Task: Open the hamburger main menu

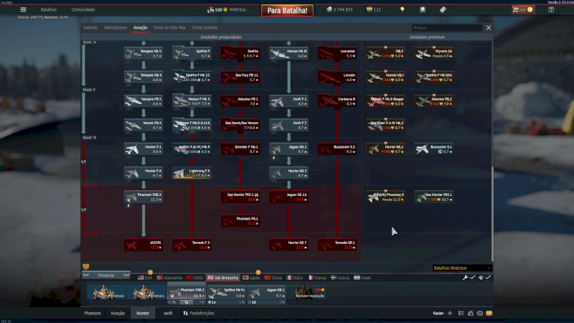Action: pos(23,9)
